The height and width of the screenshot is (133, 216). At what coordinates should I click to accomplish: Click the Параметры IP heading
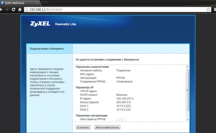tap(85, 88)
